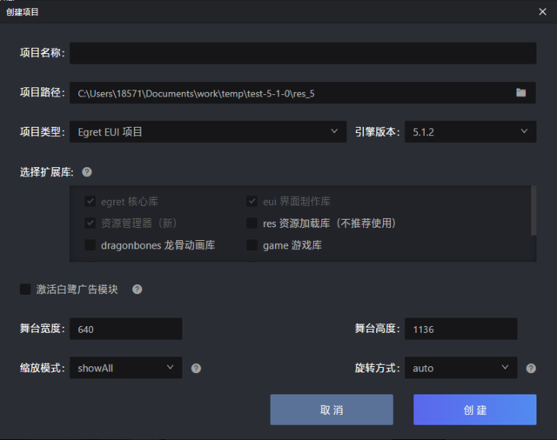Screen dimensions: 557x440
Task: Toggle the egret 核心库 checkbox
Action: click(x=91, y=202)
